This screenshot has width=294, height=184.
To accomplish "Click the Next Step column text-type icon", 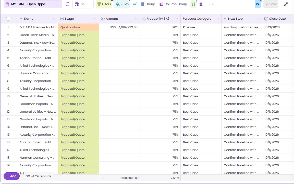I will point(225,19).
